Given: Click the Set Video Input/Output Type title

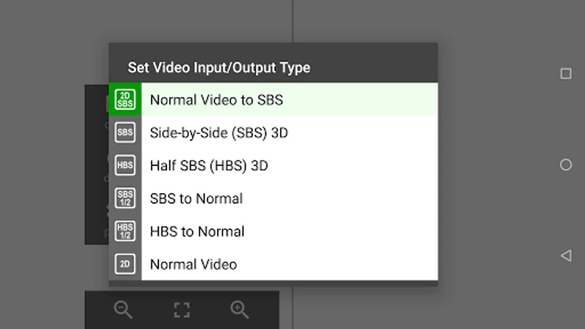Looking at the screenshot, I should pos(219,68).
